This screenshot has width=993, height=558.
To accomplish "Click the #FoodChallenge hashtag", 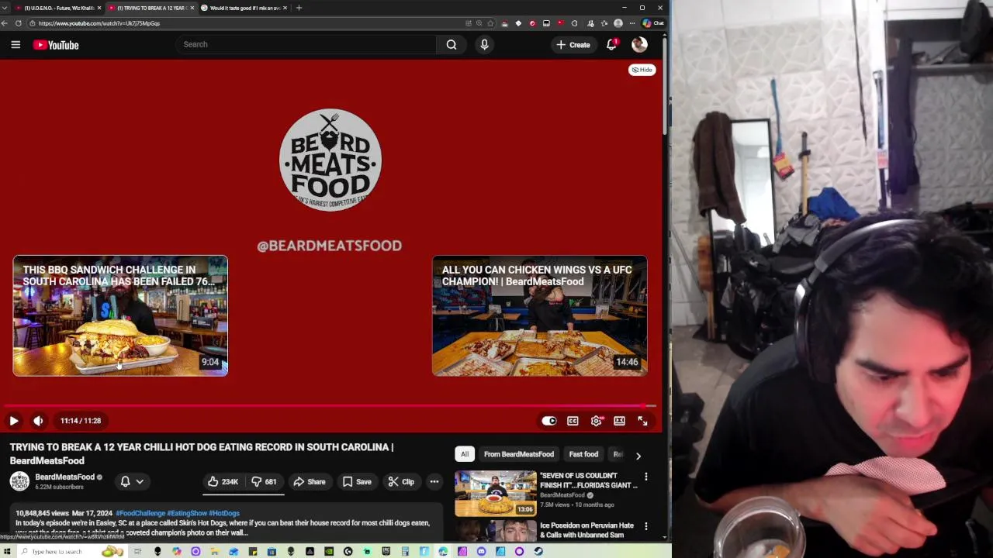I will (140, 513).
